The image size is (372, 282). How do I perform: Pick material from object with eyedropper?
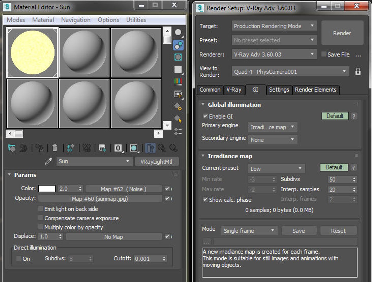coord(48,161)
